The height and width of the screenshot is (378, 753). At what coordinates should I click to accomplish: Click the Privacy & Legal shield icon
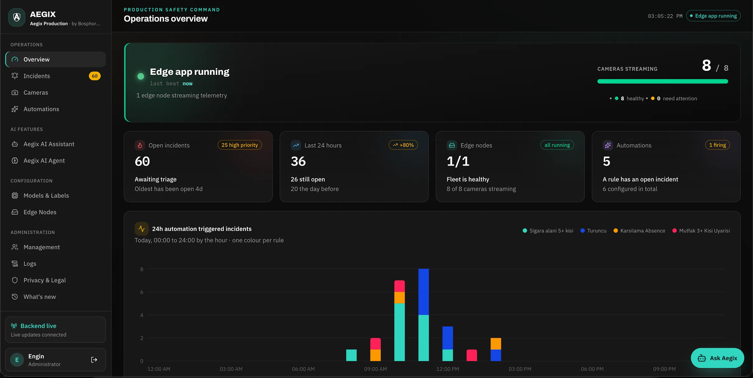15,280
